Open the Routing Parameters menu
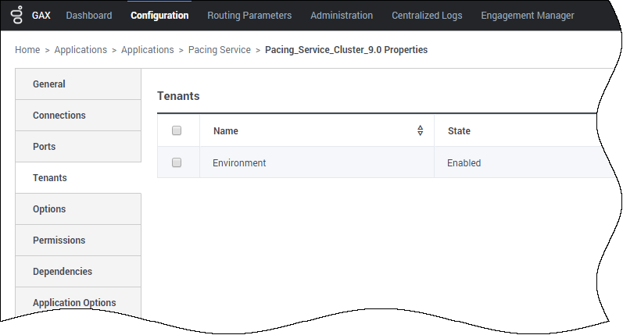This screenshot has width=623, height=335. 249,16
